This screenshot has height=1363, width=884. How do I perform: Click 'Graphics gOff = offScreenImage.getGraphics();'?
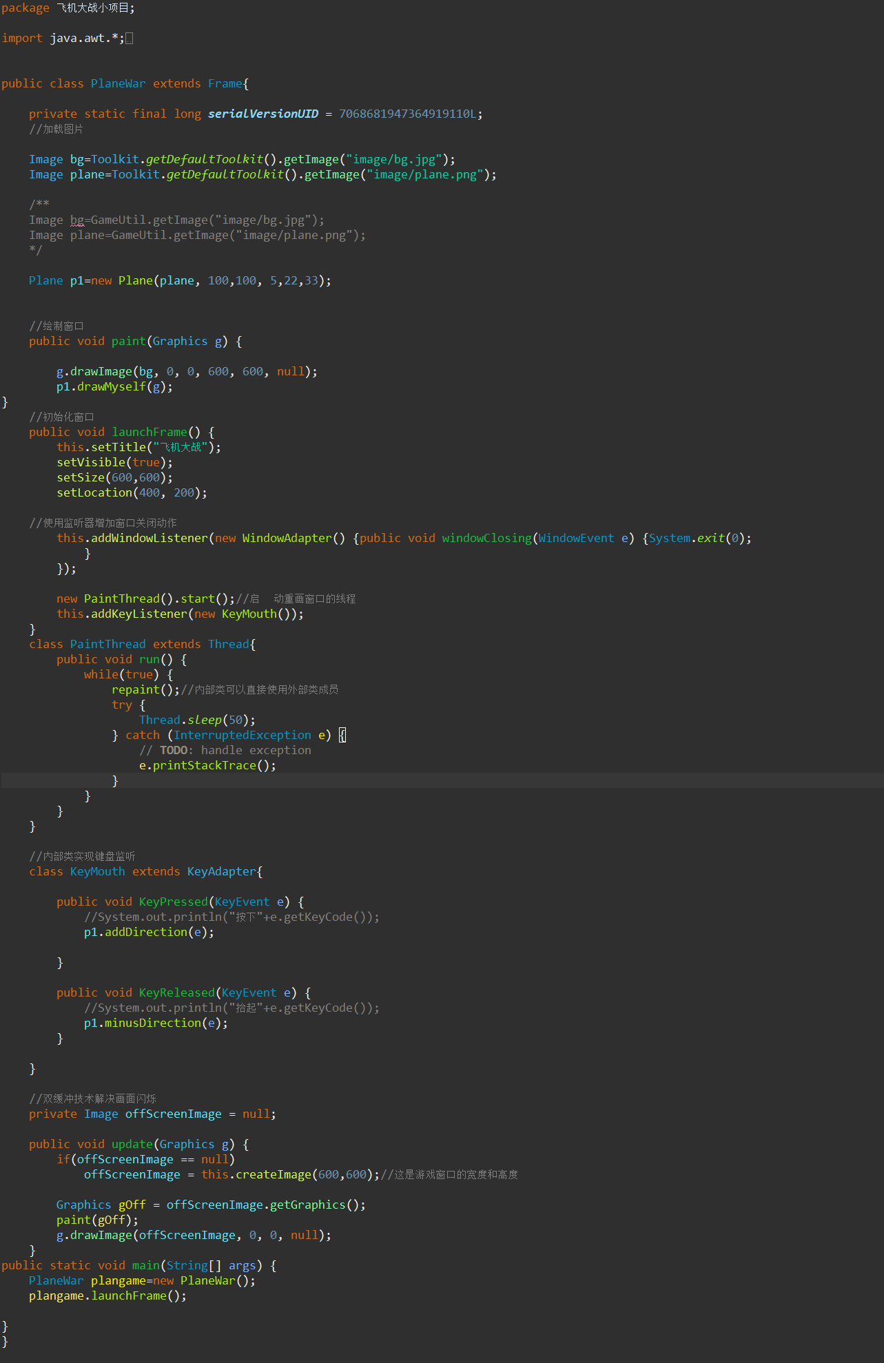211,1205
